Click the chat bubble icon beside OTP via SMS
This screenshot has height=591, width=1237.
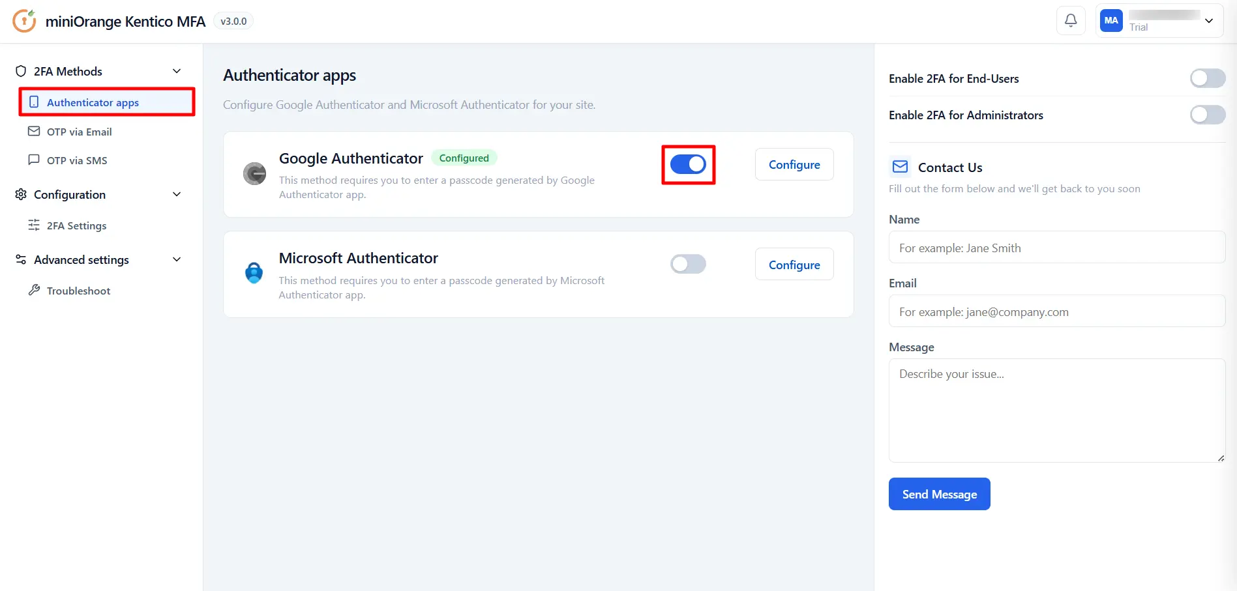34,160
